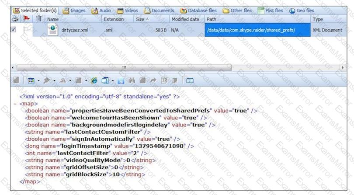Toggle the checkbox for dirtycsez.xml
Image resolution: width=354 pixels, height=195 pixels.
point(14,30)
